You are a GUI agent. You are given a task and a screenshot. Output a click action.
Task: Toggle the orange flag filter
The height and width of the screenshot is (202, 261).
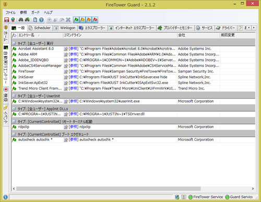click(89, 20)
